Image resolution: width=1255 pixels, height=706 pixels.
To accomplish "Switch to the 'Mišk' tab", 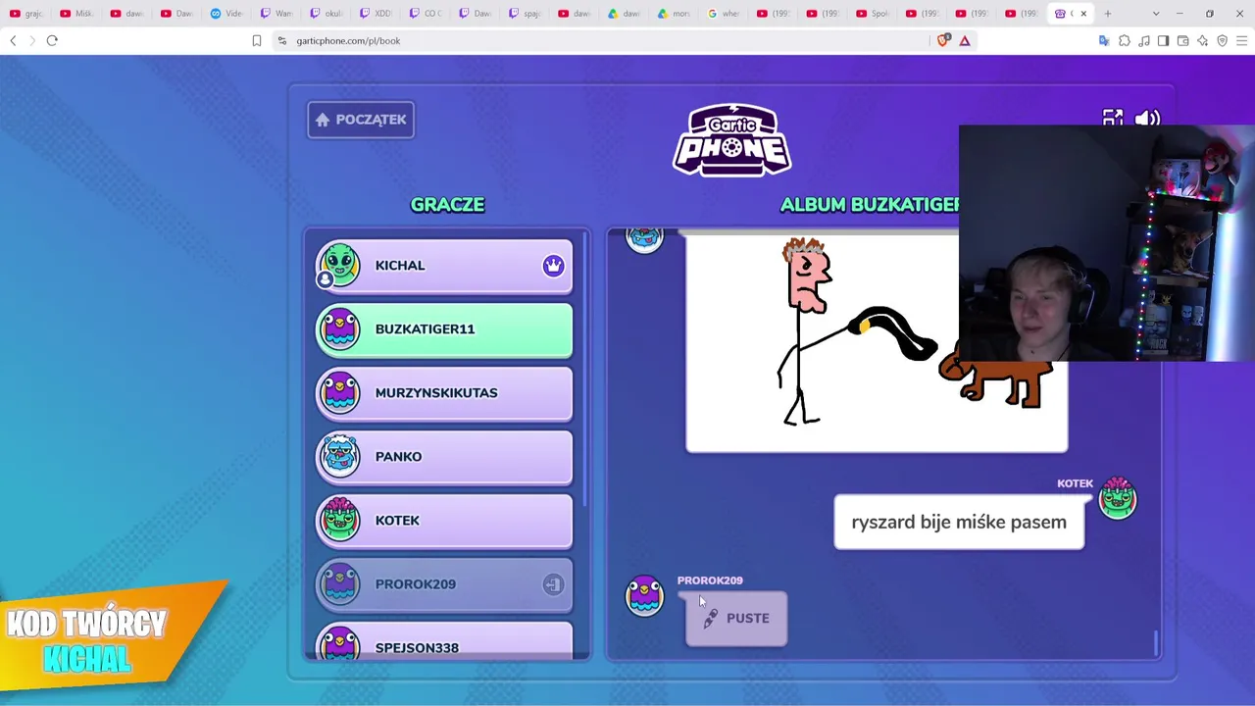I will 77,14.
